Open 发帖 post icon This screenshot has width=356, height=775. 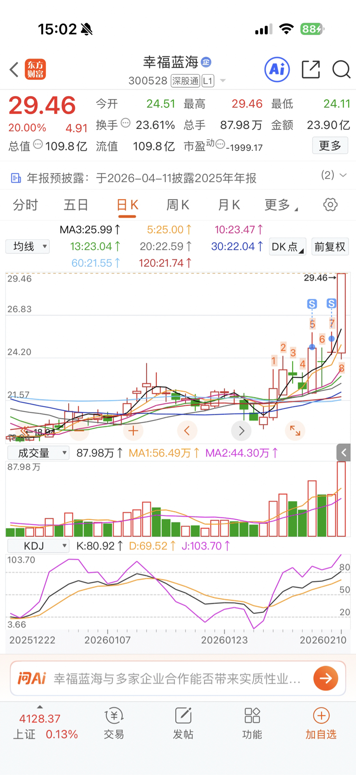coord(183,724)
